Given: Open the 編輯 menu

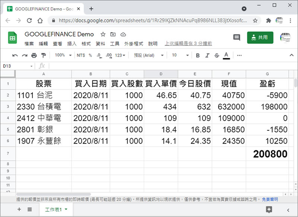Looking at the screenshot, I should point(43,44).
